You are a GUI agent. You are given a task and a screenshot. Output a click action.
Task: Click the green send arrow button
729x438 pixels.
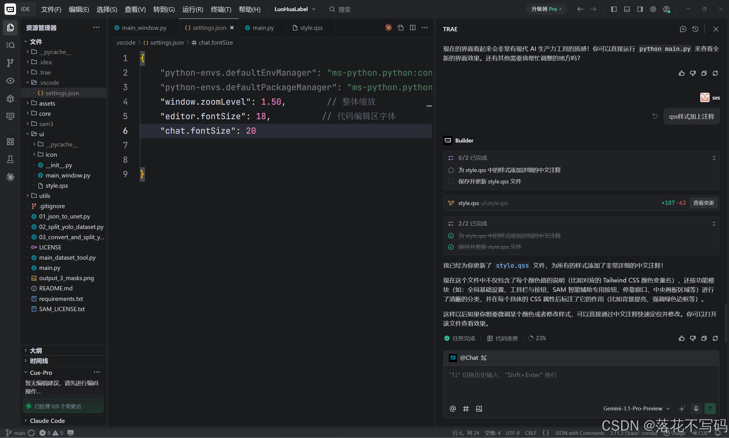710,408
